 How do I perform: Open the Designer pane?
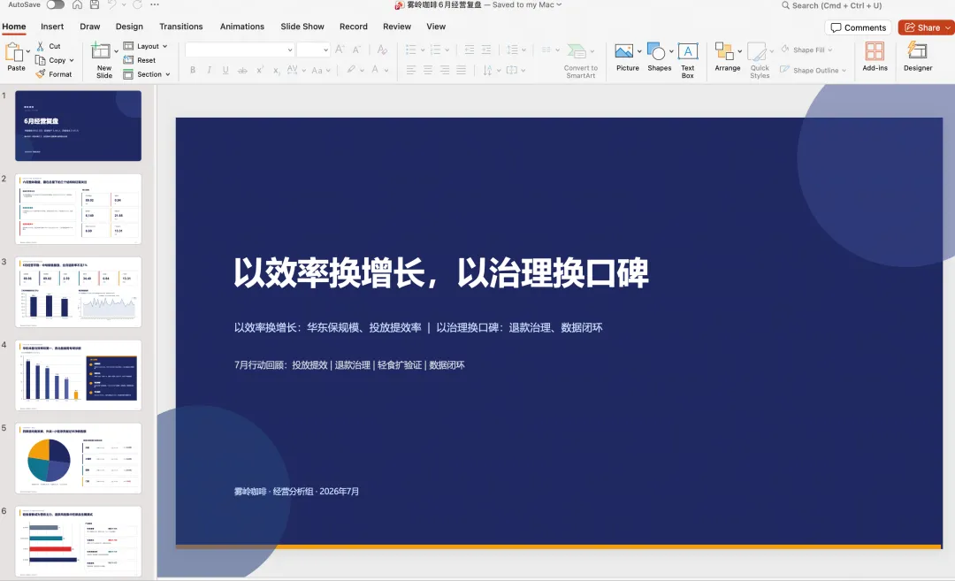(917, 57)
